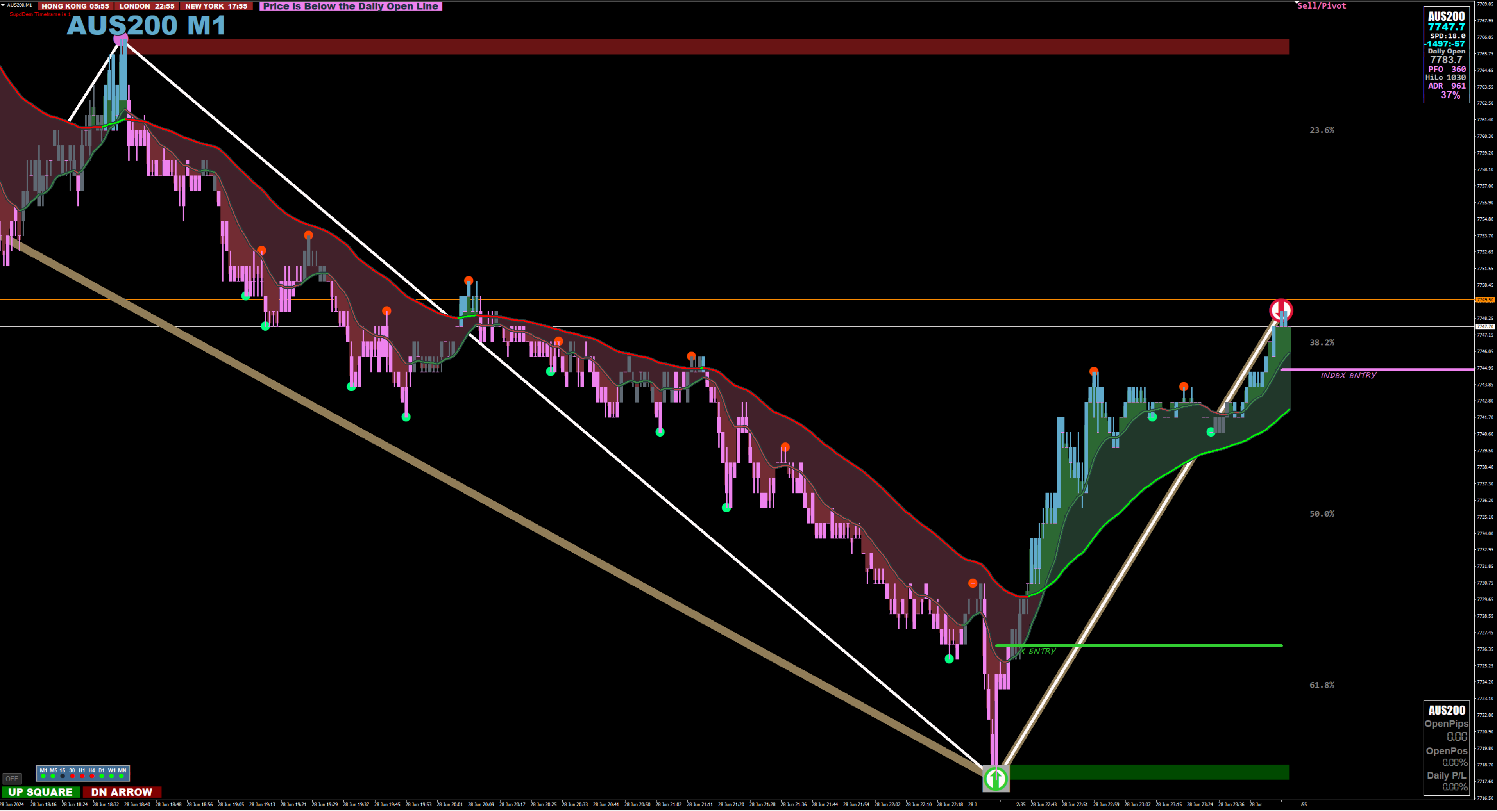
Task: Click the DN ARROW red button
Action: 122,792
